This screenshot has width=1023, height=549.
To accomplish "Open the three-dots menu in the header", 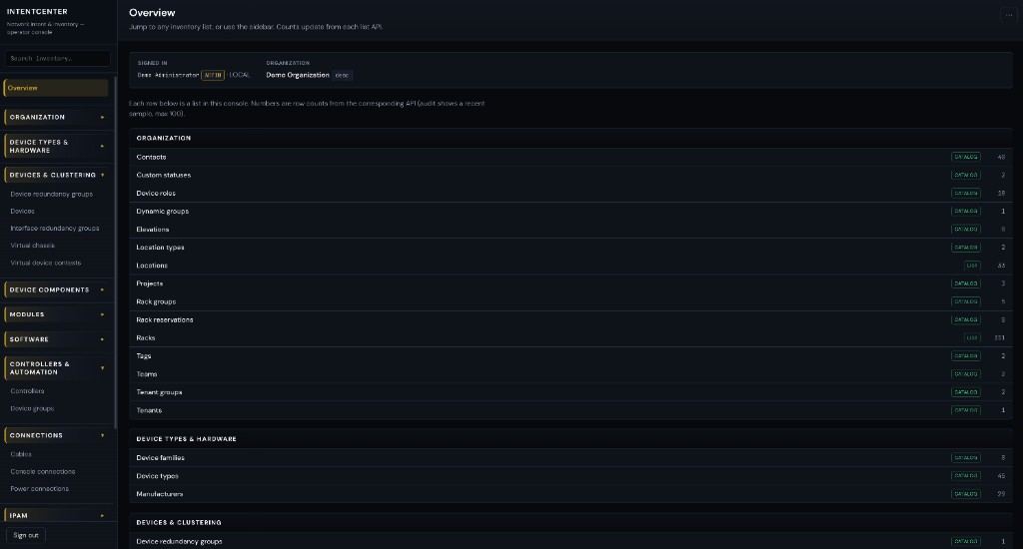I will pos(1008,15).
